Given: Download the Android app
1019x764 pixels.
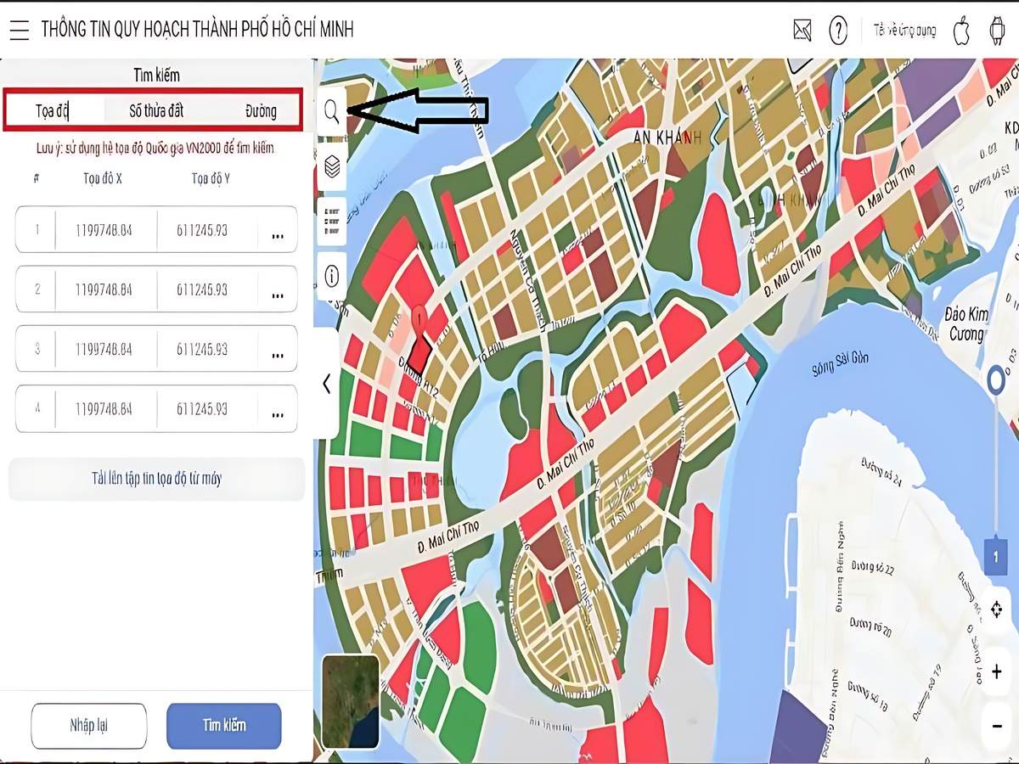Looking at the screenshot, I should point(997,31).
